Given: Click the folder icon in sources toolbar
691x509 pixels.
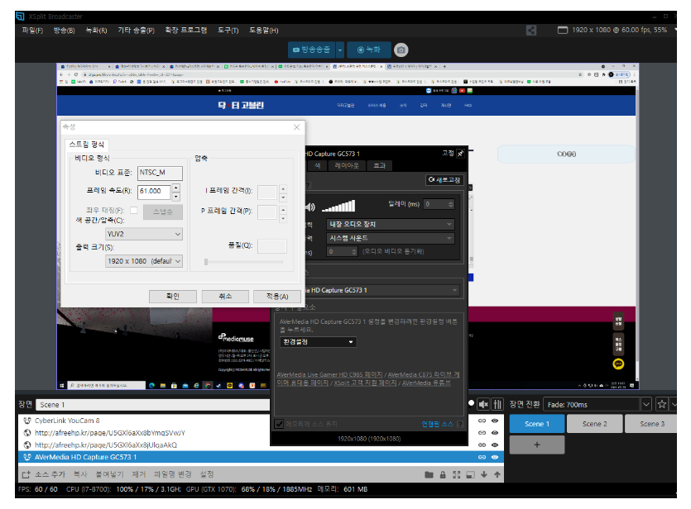Looking at the screenshot, I should click(429, 474).
